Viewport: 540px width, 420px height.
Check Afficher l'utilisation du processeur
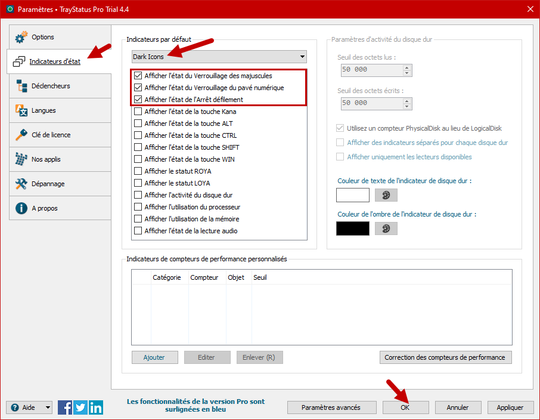[x=138, y=207]
